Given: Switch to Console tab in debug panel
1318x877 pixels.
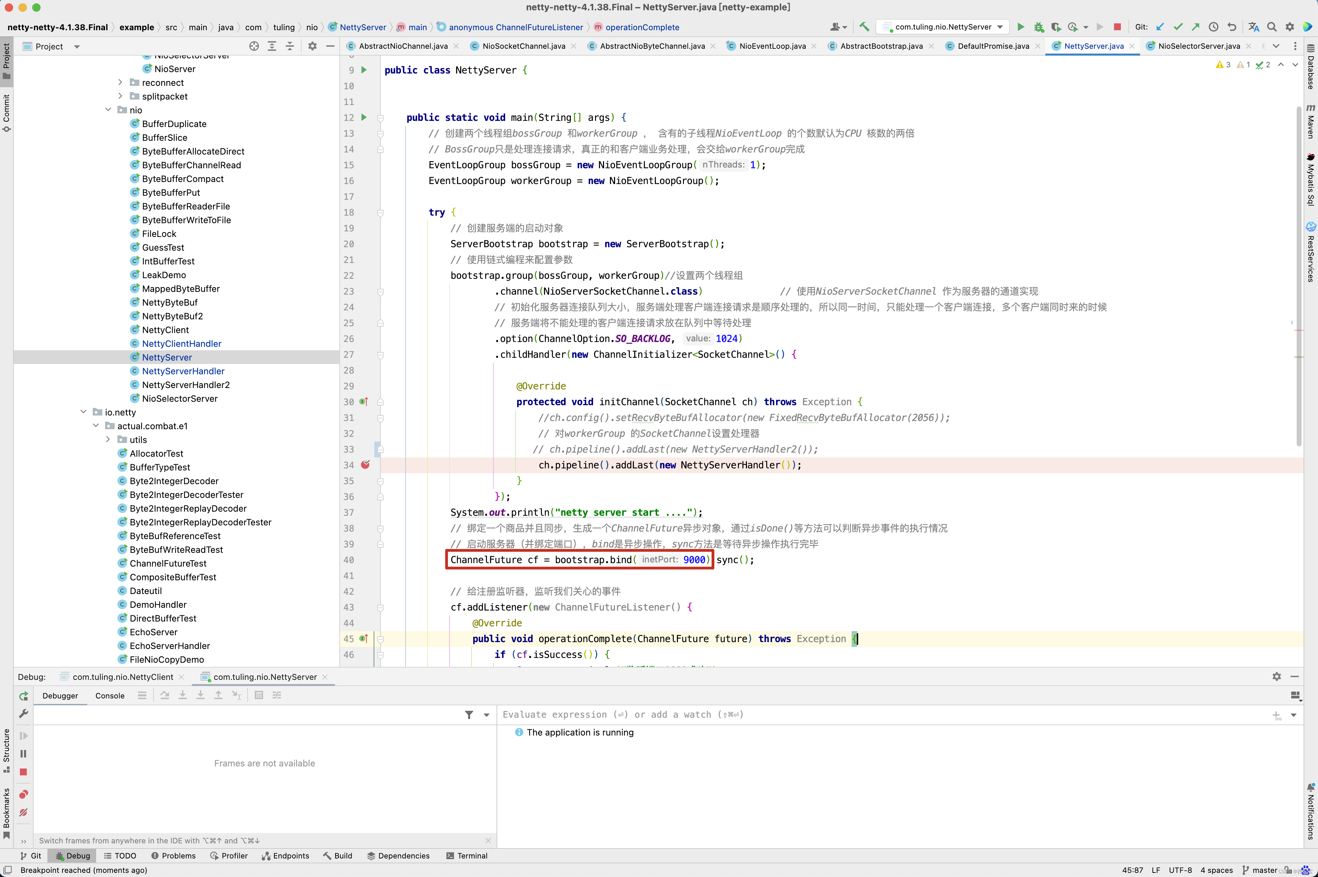Looking at the screenshot, I should tap(110, 696).
